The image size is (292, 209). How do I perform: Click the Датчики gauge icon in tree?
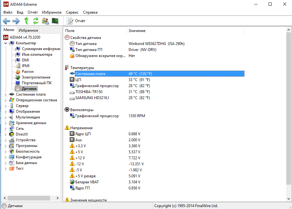click(18, 89)
